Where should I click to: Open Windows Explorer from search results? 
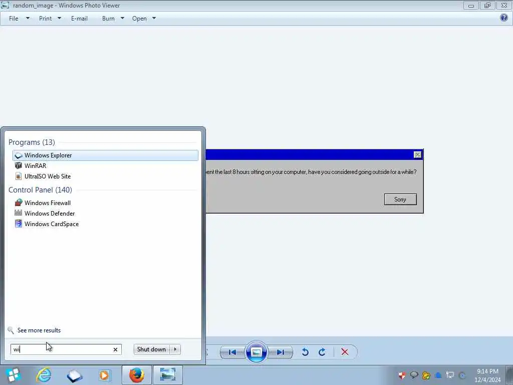(105, 155)
